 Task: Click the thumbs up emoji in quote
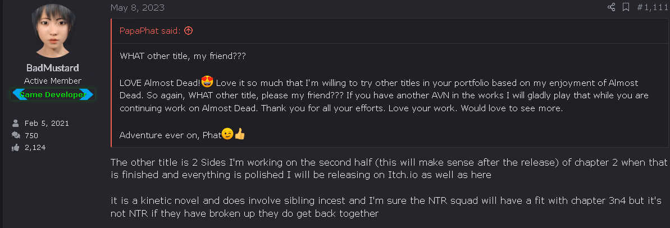click(240, 134)
